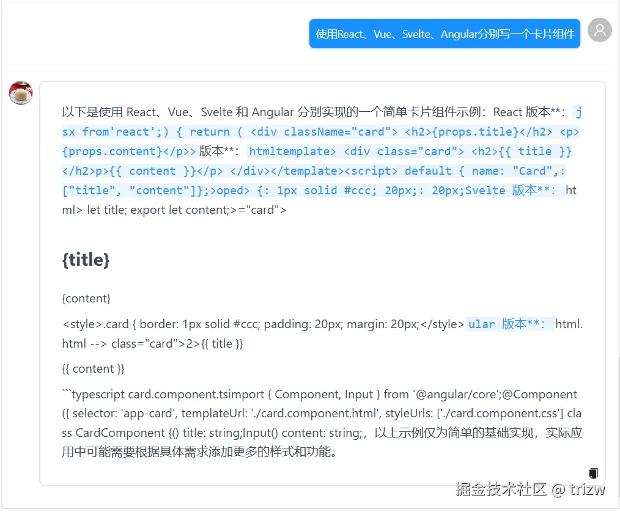Image resolution: width=620 pixels, height=512 pixels.
Task: Click the blue user message bubble about the card component
Action: click(445, 34)
